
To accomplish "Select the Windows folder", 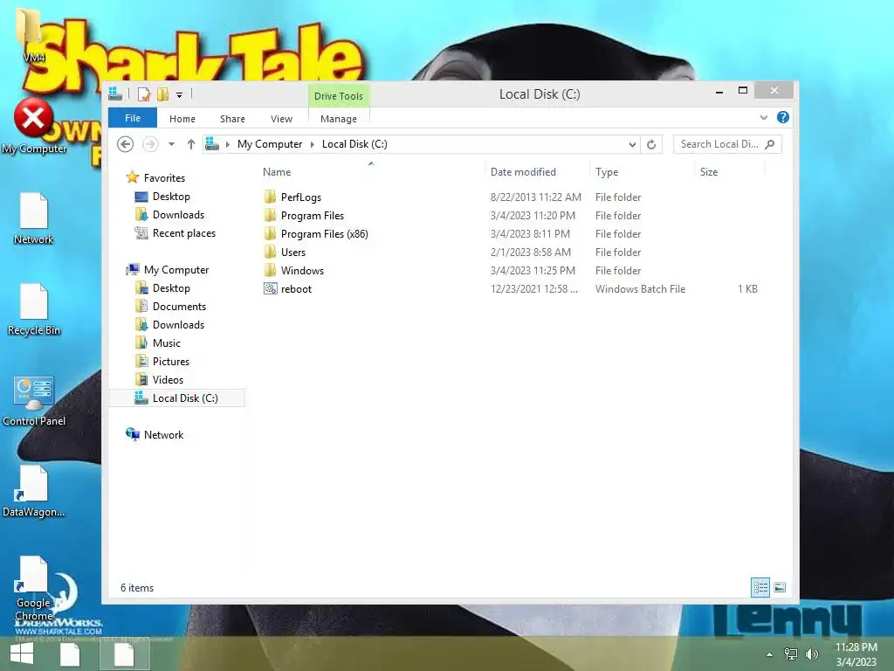I will [293, 271].
